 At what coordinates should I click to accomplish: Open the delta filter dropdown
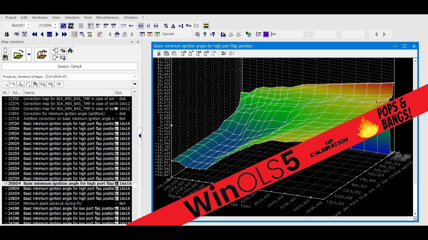21,84
